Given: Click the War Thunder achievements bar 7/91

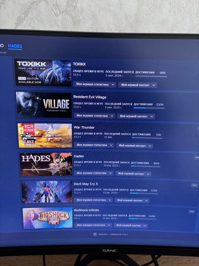Looking at the screenshot, I should 147,138.
